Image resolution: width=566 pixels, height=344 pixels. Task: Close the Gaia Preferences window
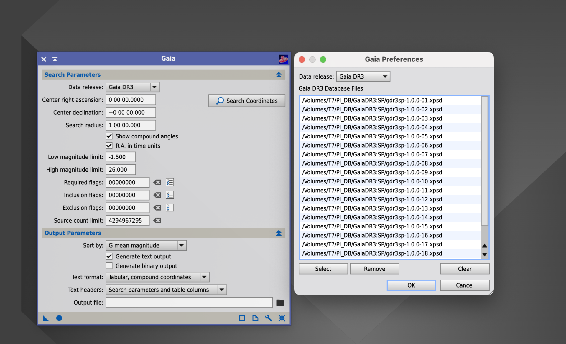tap(302, 60)
